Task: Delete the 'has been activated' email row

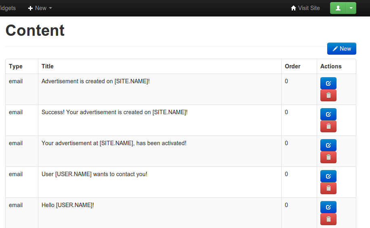Action: 328,157
